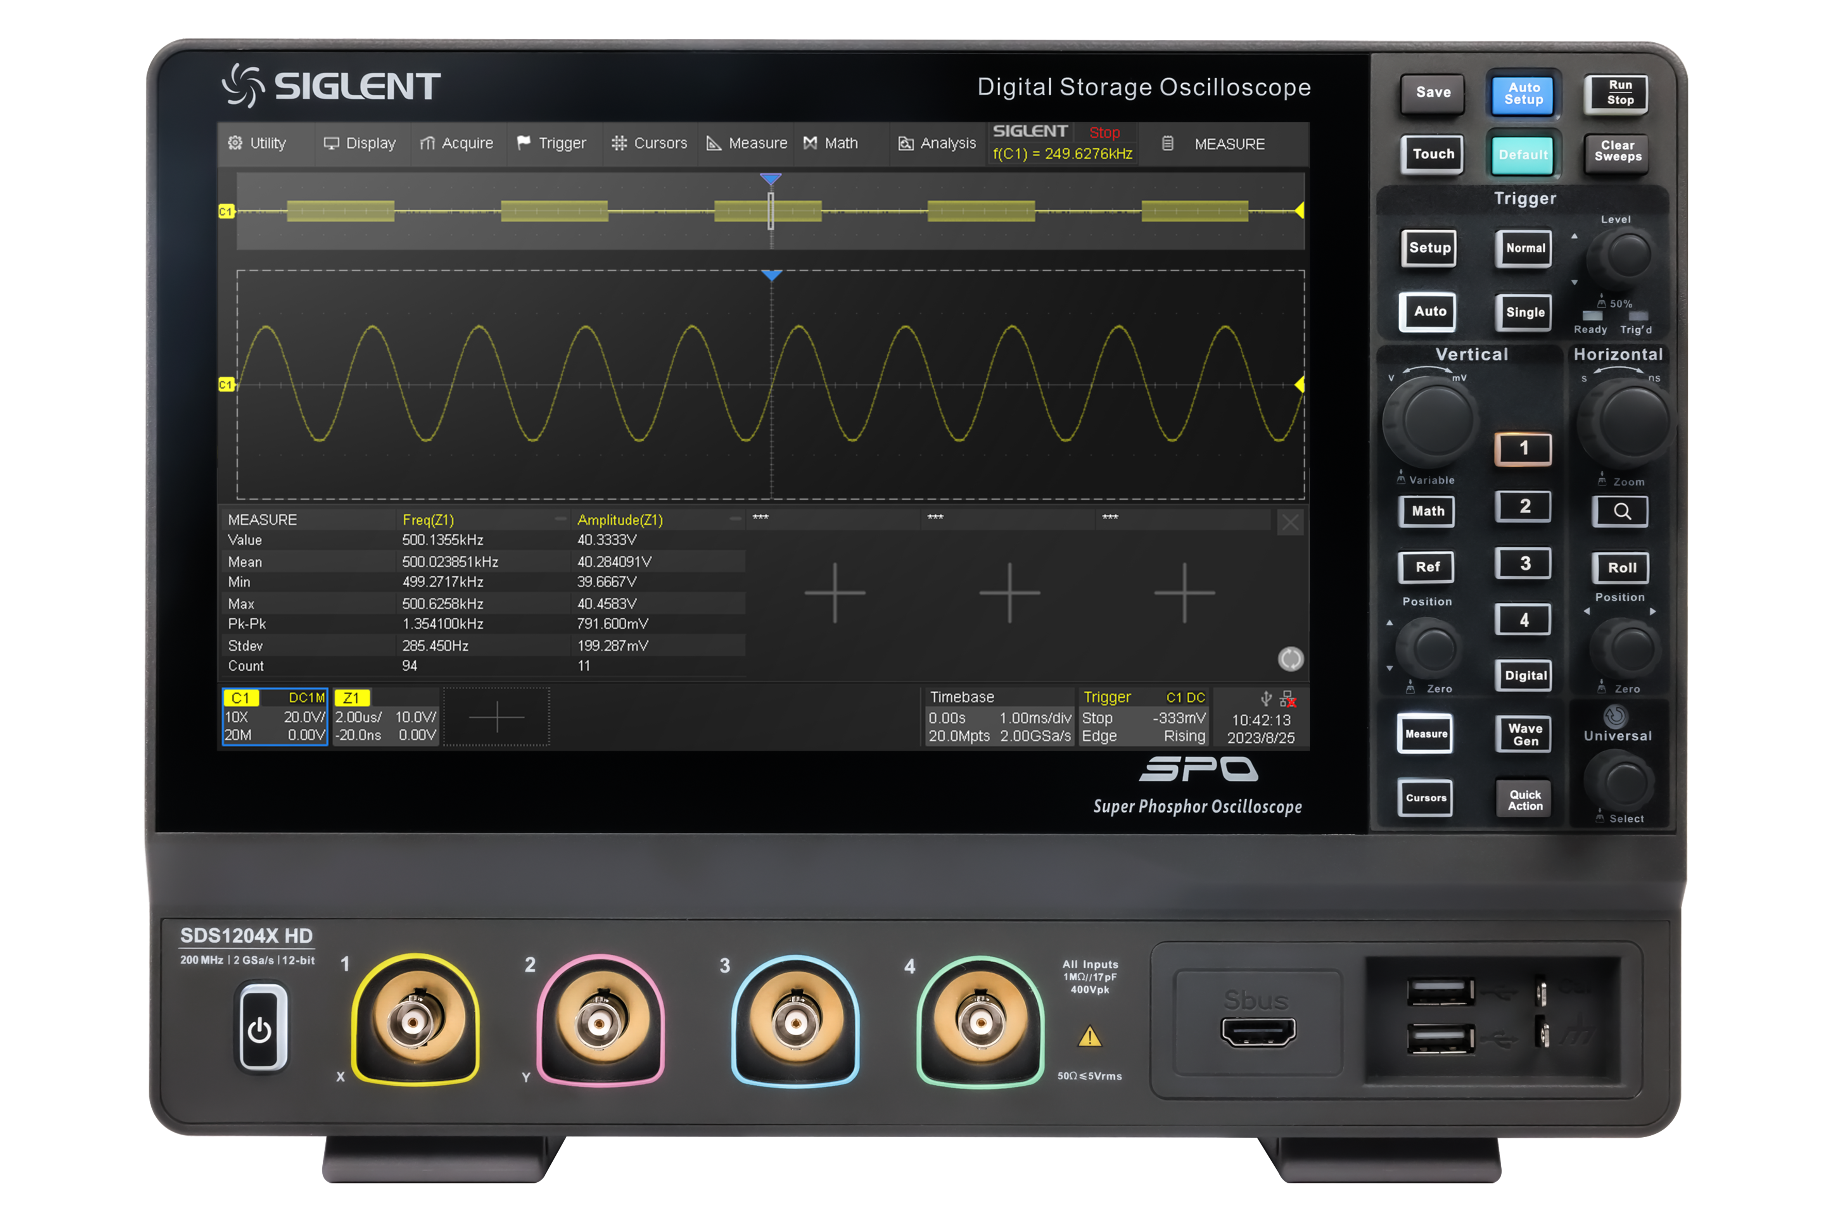Open the Measure menu on screen
This screenshot has width=1832, height=1221.
click(x=746, y=143)
